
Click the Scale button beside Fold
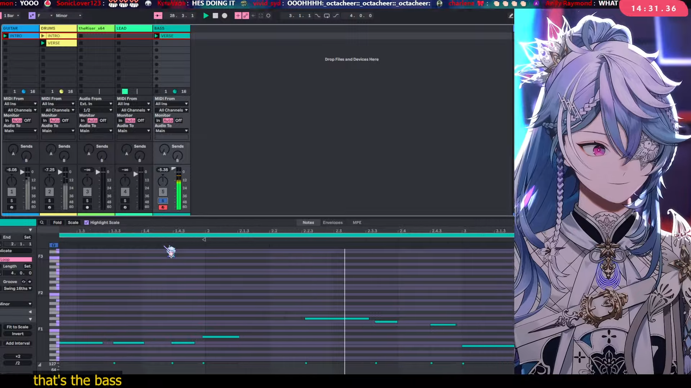73,223
